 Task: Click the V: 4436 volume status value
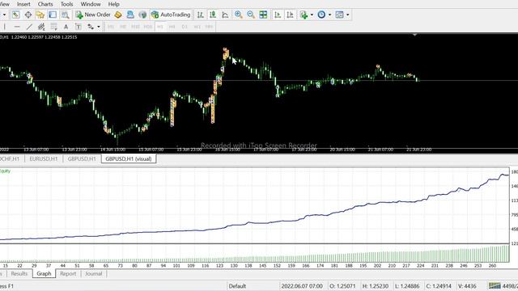(x=467, y=286)
